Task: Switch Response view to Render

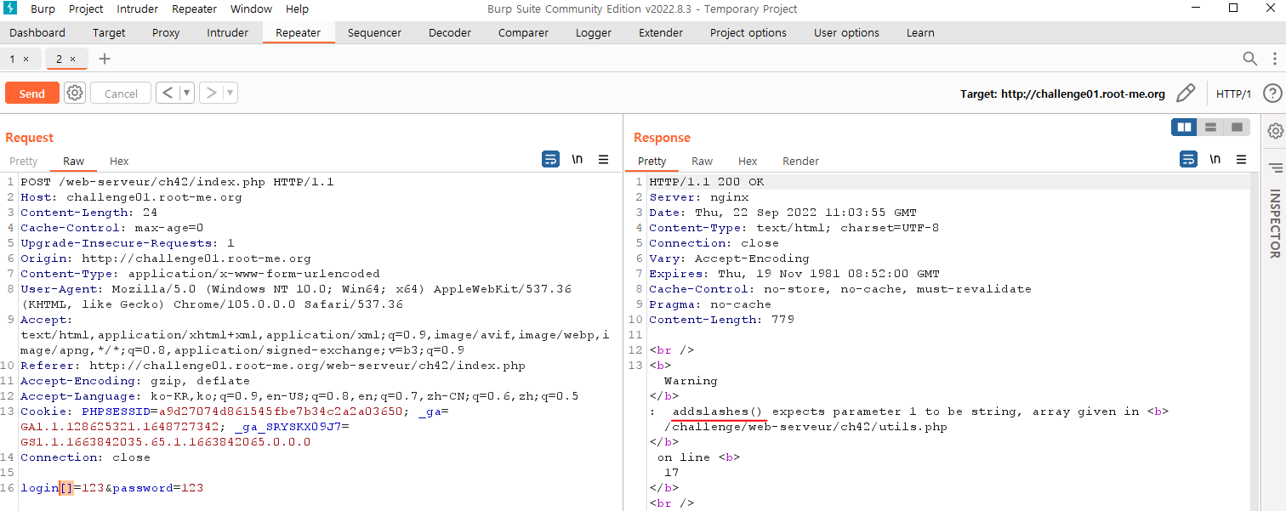Action: (800, 161)
